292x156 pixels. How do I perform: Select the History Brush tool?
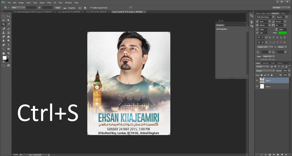point(9,33)
